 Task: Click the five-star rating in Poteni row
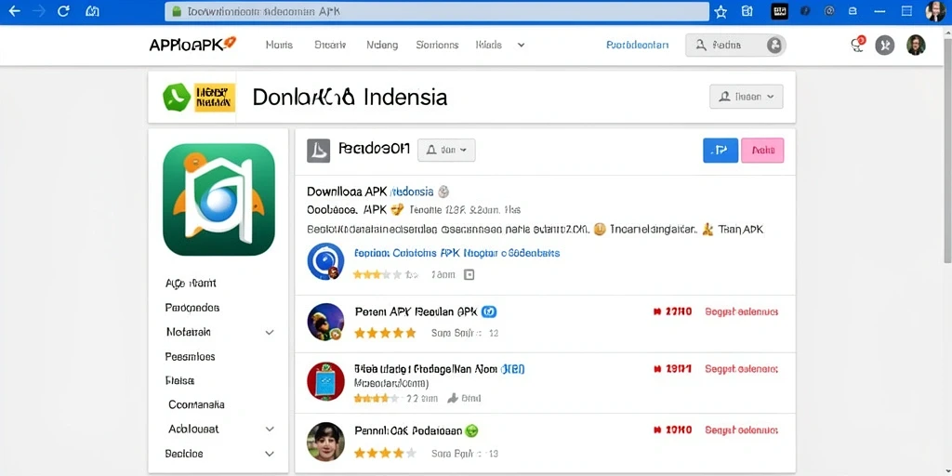click(385, 334)
